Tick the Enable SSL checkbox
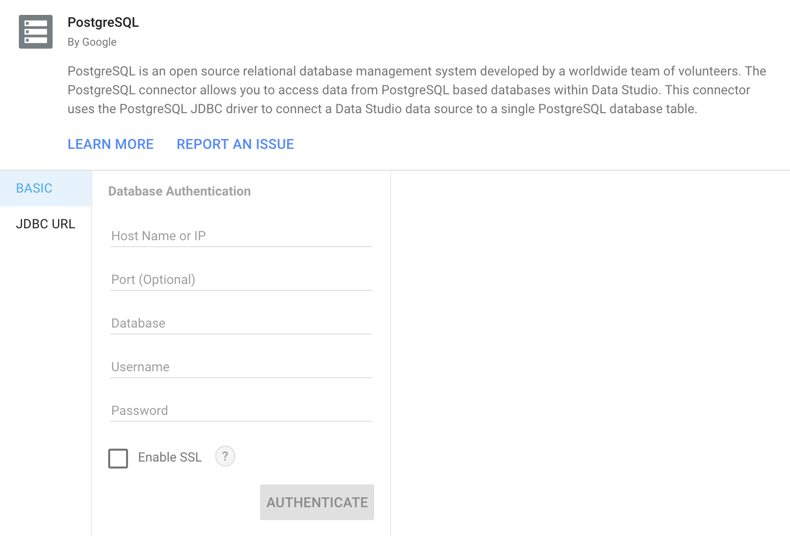Viewport: 790px width, 536px height. (118, 459)
